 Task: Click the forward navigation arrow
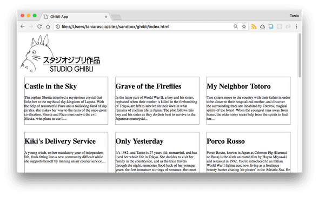point(31,26)
